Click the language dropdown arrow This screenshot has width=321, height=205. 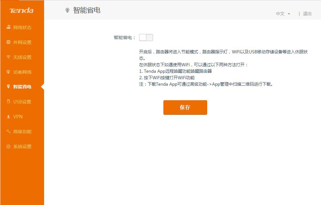coord(289,14)
